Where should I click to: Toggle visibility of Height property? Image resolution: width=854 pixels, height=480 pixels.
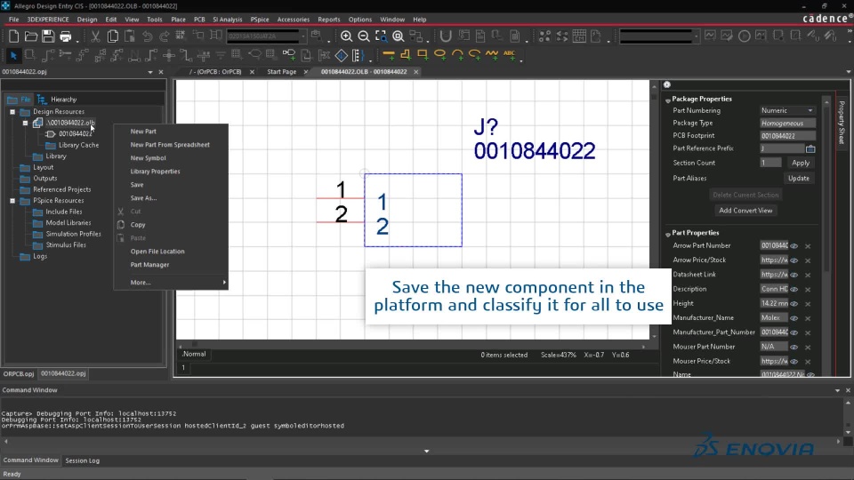click(794, 304)
